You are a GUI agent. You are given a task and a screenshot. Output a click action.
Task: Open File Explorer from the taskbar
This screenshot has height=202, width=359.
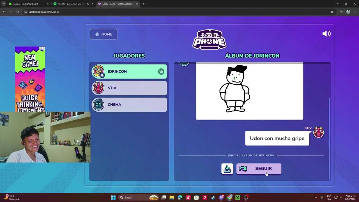(172, 198)
